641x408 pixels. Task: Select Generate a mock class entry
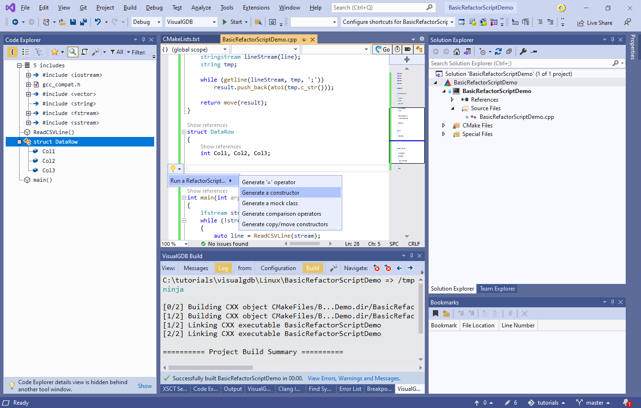(x=290, y=203)
